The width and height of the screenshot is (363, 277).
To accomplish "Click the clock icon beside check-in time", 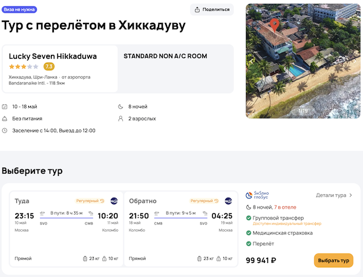I will [x=5, y=131].
